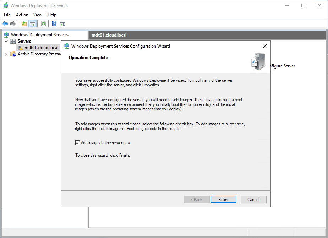Image resolution: width=328 pixels, height=238 pixels.
Task: Uncheck Add images to the server now
Action: tap(77, 143)
